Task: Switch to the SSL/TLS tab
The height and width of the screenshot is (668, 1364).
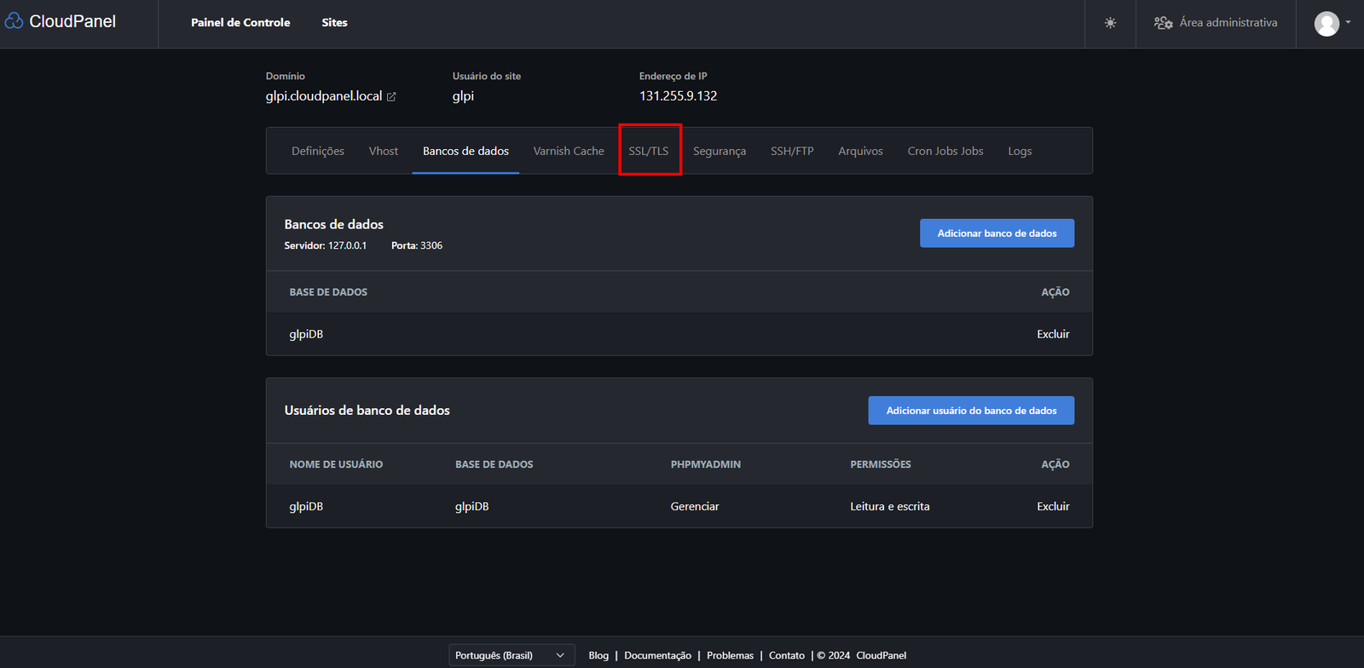Action: (x=649, y=151)
